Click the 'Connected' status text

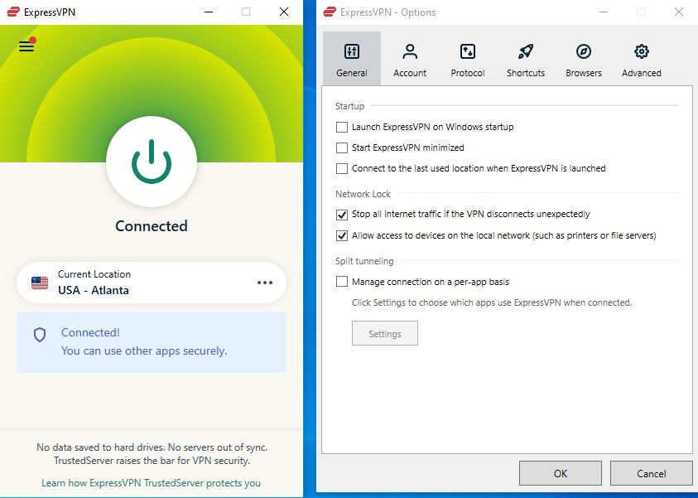152,226
